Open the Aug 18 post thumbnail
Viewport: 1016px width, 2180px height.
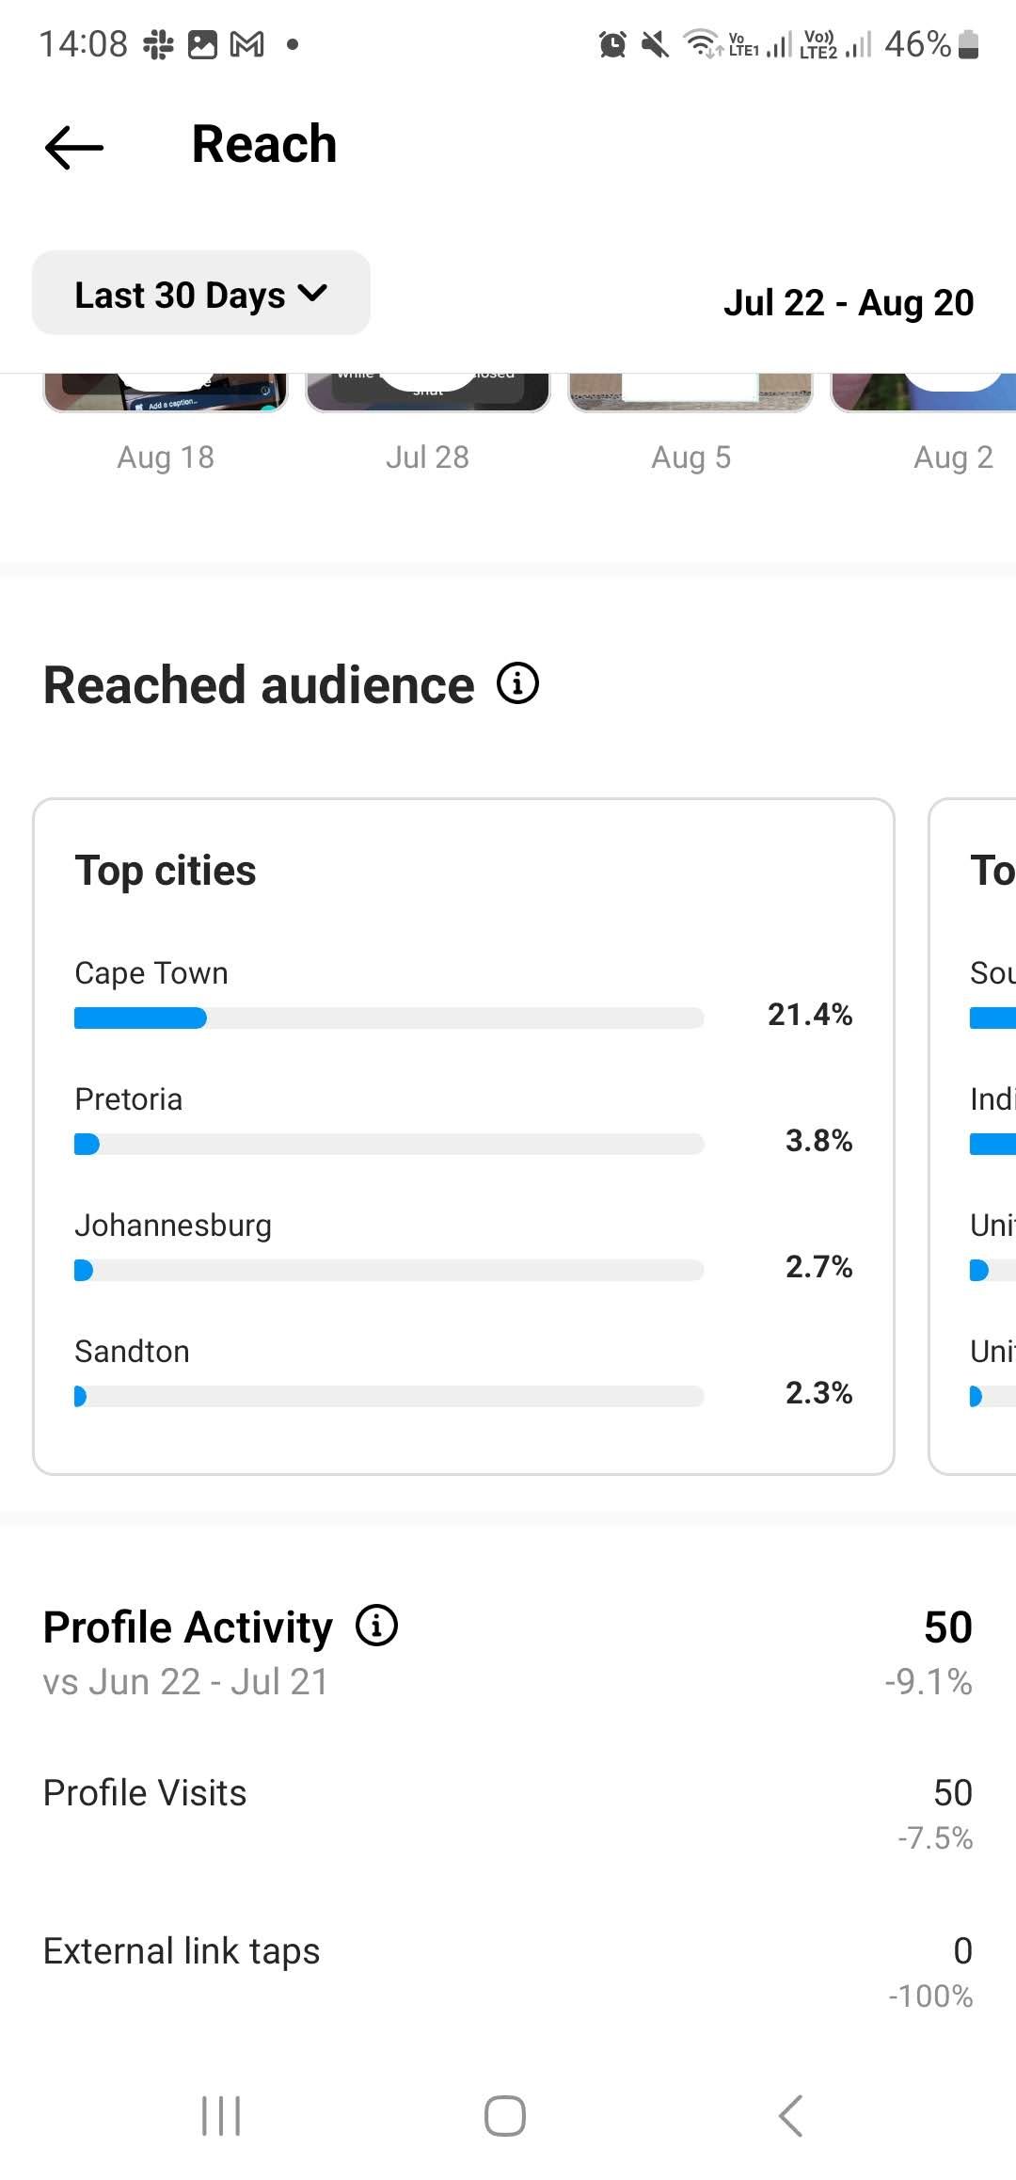point(165,386)
